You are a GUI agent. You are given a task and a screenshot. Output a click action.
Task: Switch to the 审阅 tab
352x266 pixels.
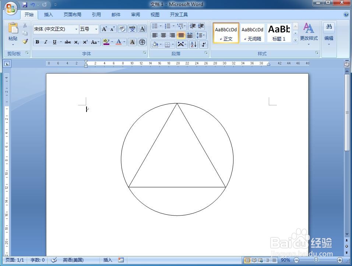135,15
